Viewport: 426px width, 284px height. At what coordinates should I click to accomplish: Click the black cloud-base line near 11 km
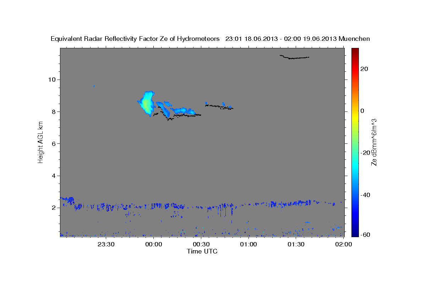(x=294, y=57)
